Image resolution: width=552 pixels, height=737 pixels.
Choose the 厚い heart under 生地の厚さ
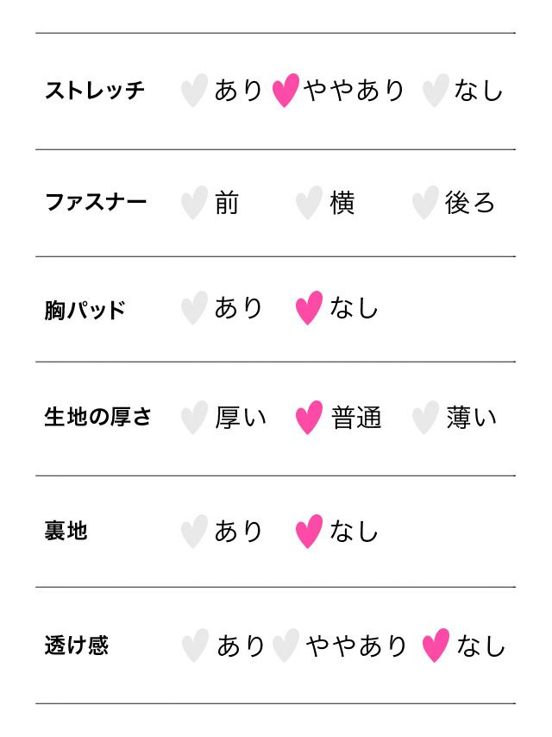(x=195, y=418)
